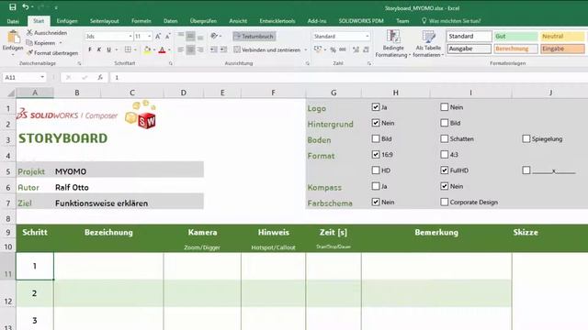The image size is (588, 330).
Task: Check Kompass Ja checkbox
Action: point(376,186)
